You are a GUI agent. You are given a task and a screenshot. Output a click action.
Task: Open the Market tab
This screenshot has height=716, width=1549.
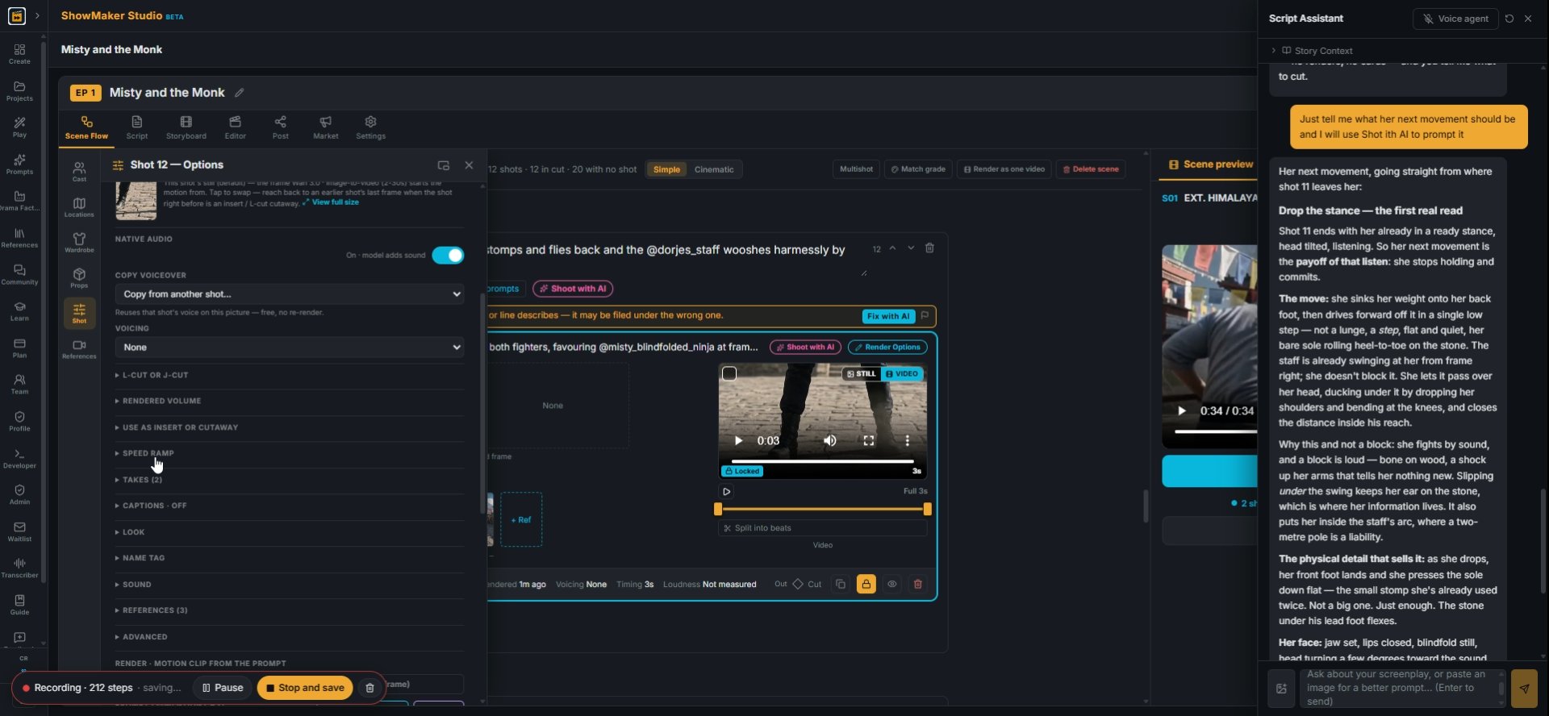(326, 128)
